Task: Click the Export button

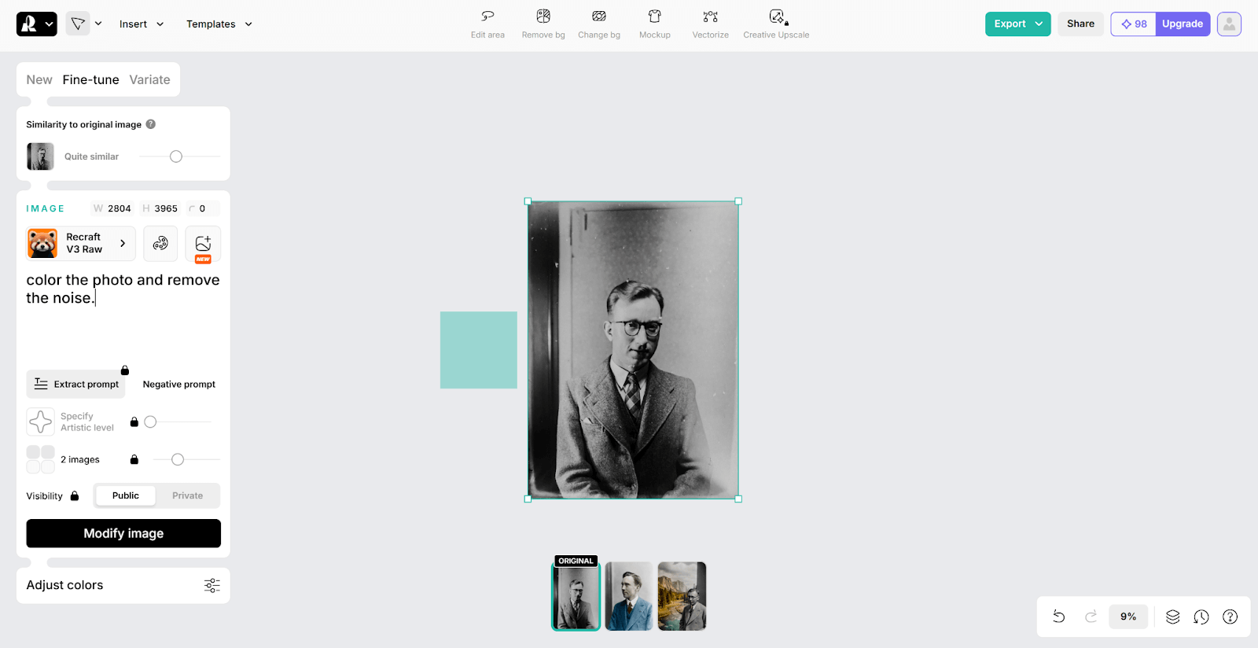Action: pyautogui.click(x=1017, y=24)
